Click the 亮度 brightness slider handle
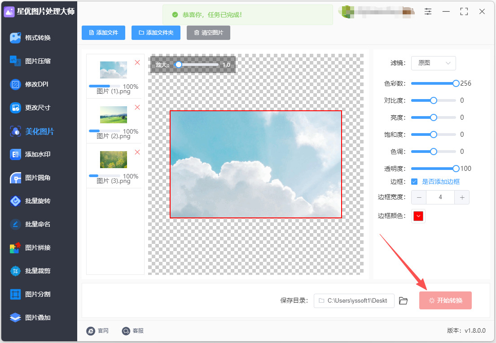This screenshot has width=496, height=343. (x=434, y=117)
